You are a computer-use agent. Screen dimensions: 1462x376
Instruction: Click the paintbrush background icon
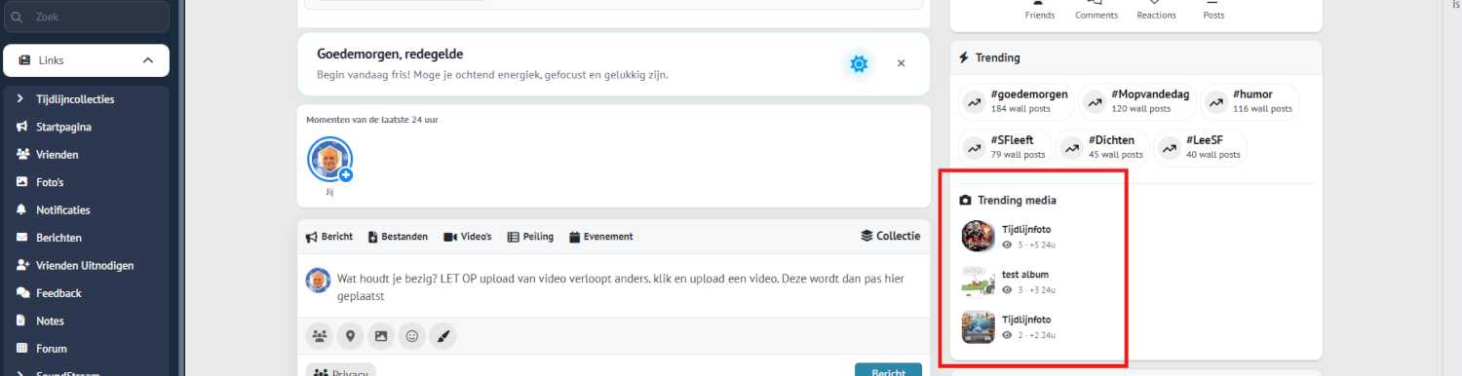(443, 336)
